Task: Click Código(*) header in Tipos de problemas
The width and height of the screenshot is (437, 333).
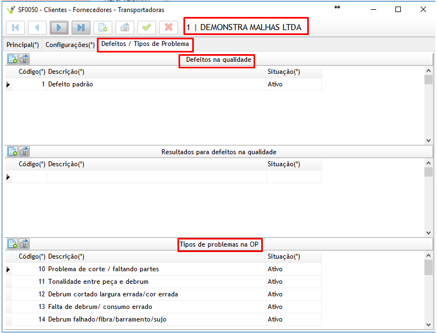Action: click(29, 256)
